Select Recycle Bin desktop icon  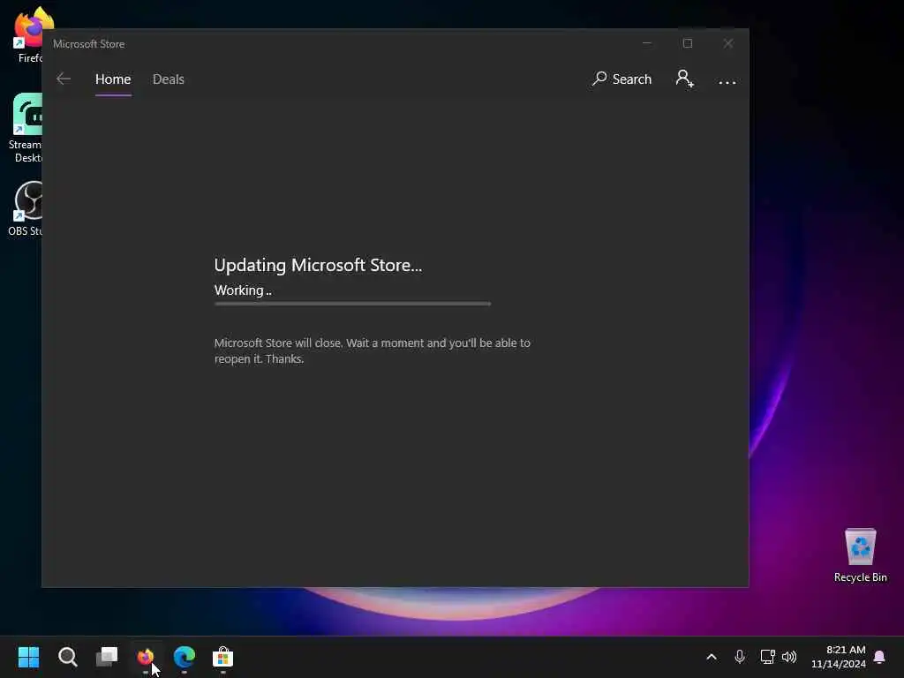point(860,555)
